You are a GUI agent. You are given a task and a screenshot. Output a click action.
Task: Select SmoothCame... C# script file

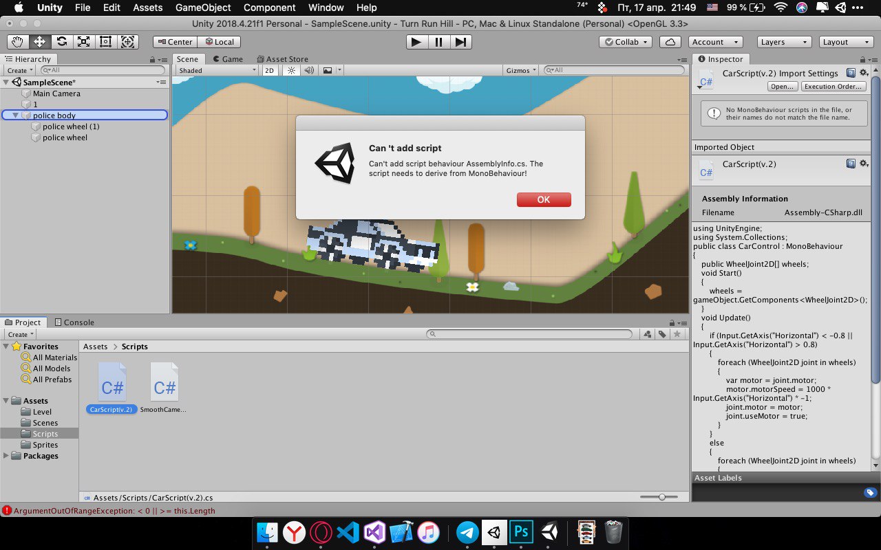click(x=164, y=389)
